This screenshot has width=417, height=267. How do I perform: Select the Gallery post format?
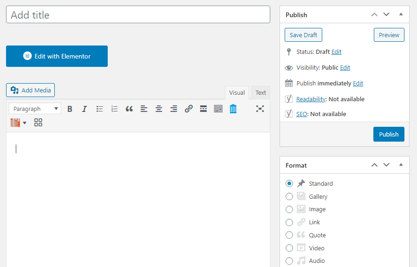(289, 196)
